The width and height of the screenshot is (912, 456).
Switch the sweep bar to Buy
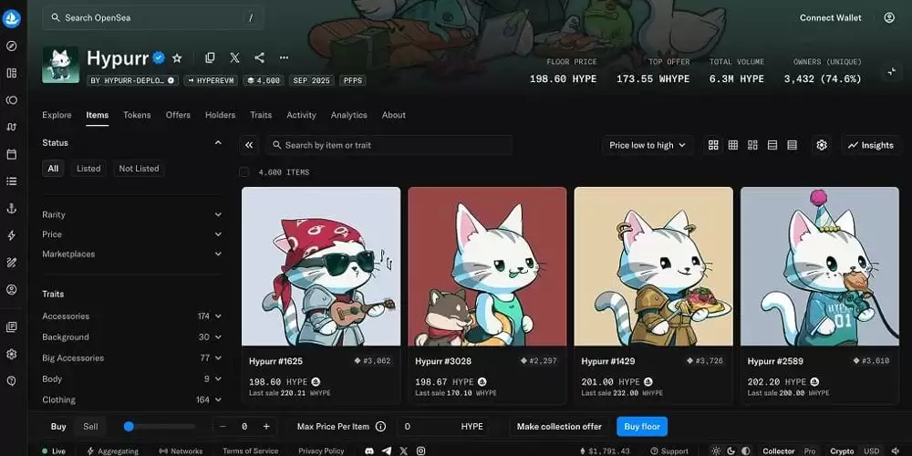click(58, 426)
